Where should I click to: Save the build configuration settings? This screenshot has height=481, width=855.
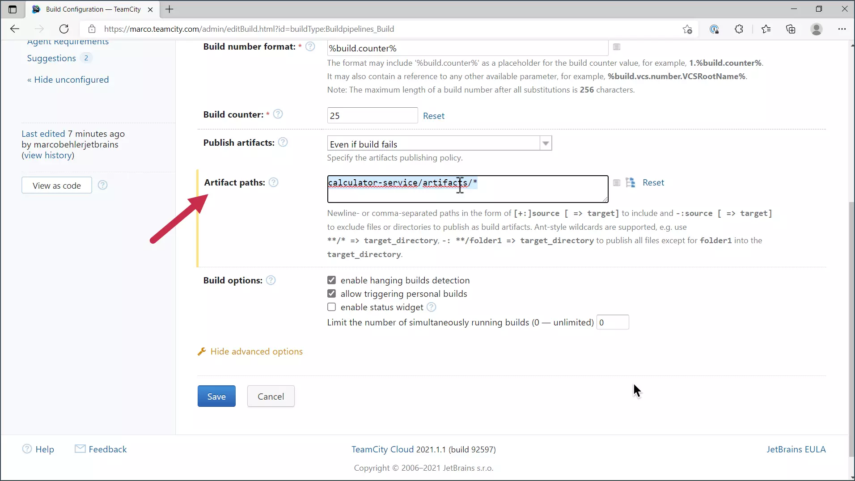[216, 396]
